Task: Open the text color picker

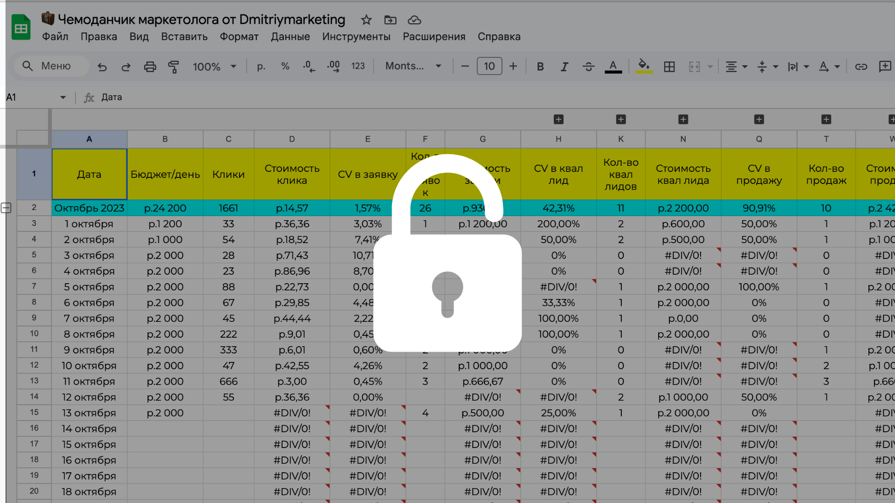Action: click(613, 67)
